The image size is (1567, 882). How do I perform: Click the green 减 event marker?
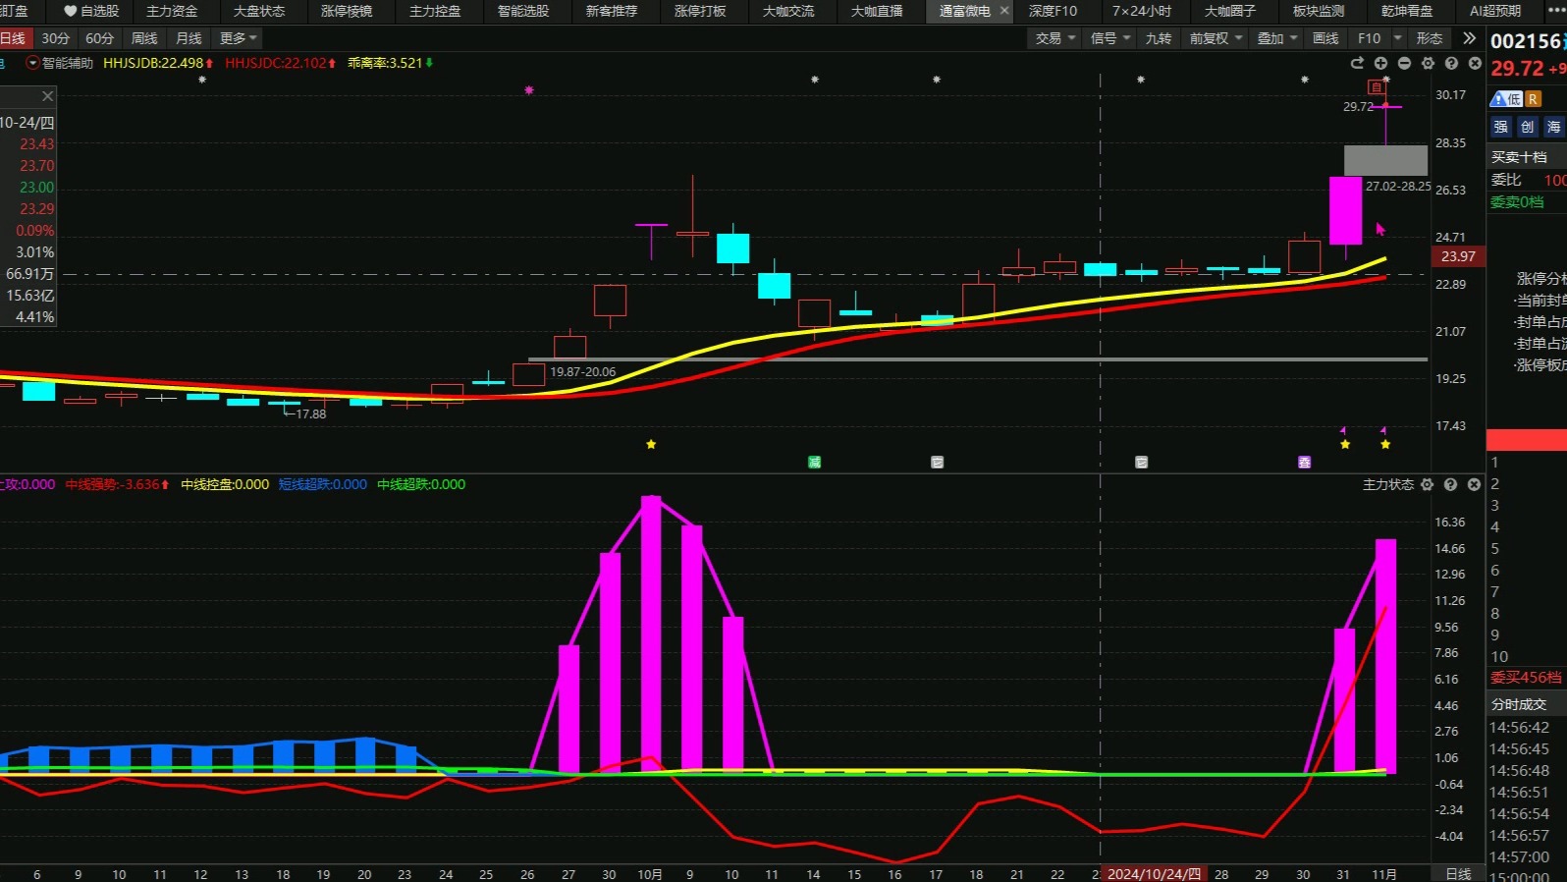814,462
